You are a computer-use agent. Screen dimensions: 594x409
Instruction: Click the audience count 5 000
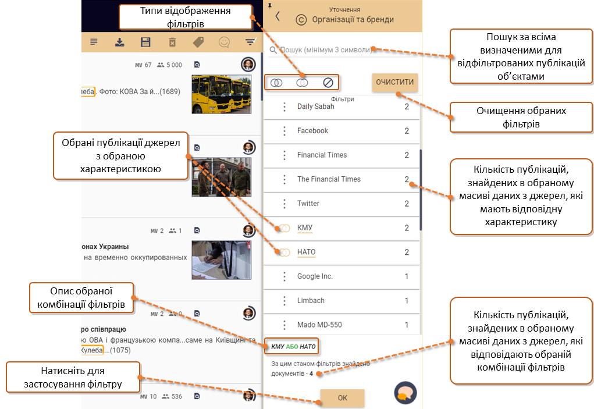click(x=170, y=65)
